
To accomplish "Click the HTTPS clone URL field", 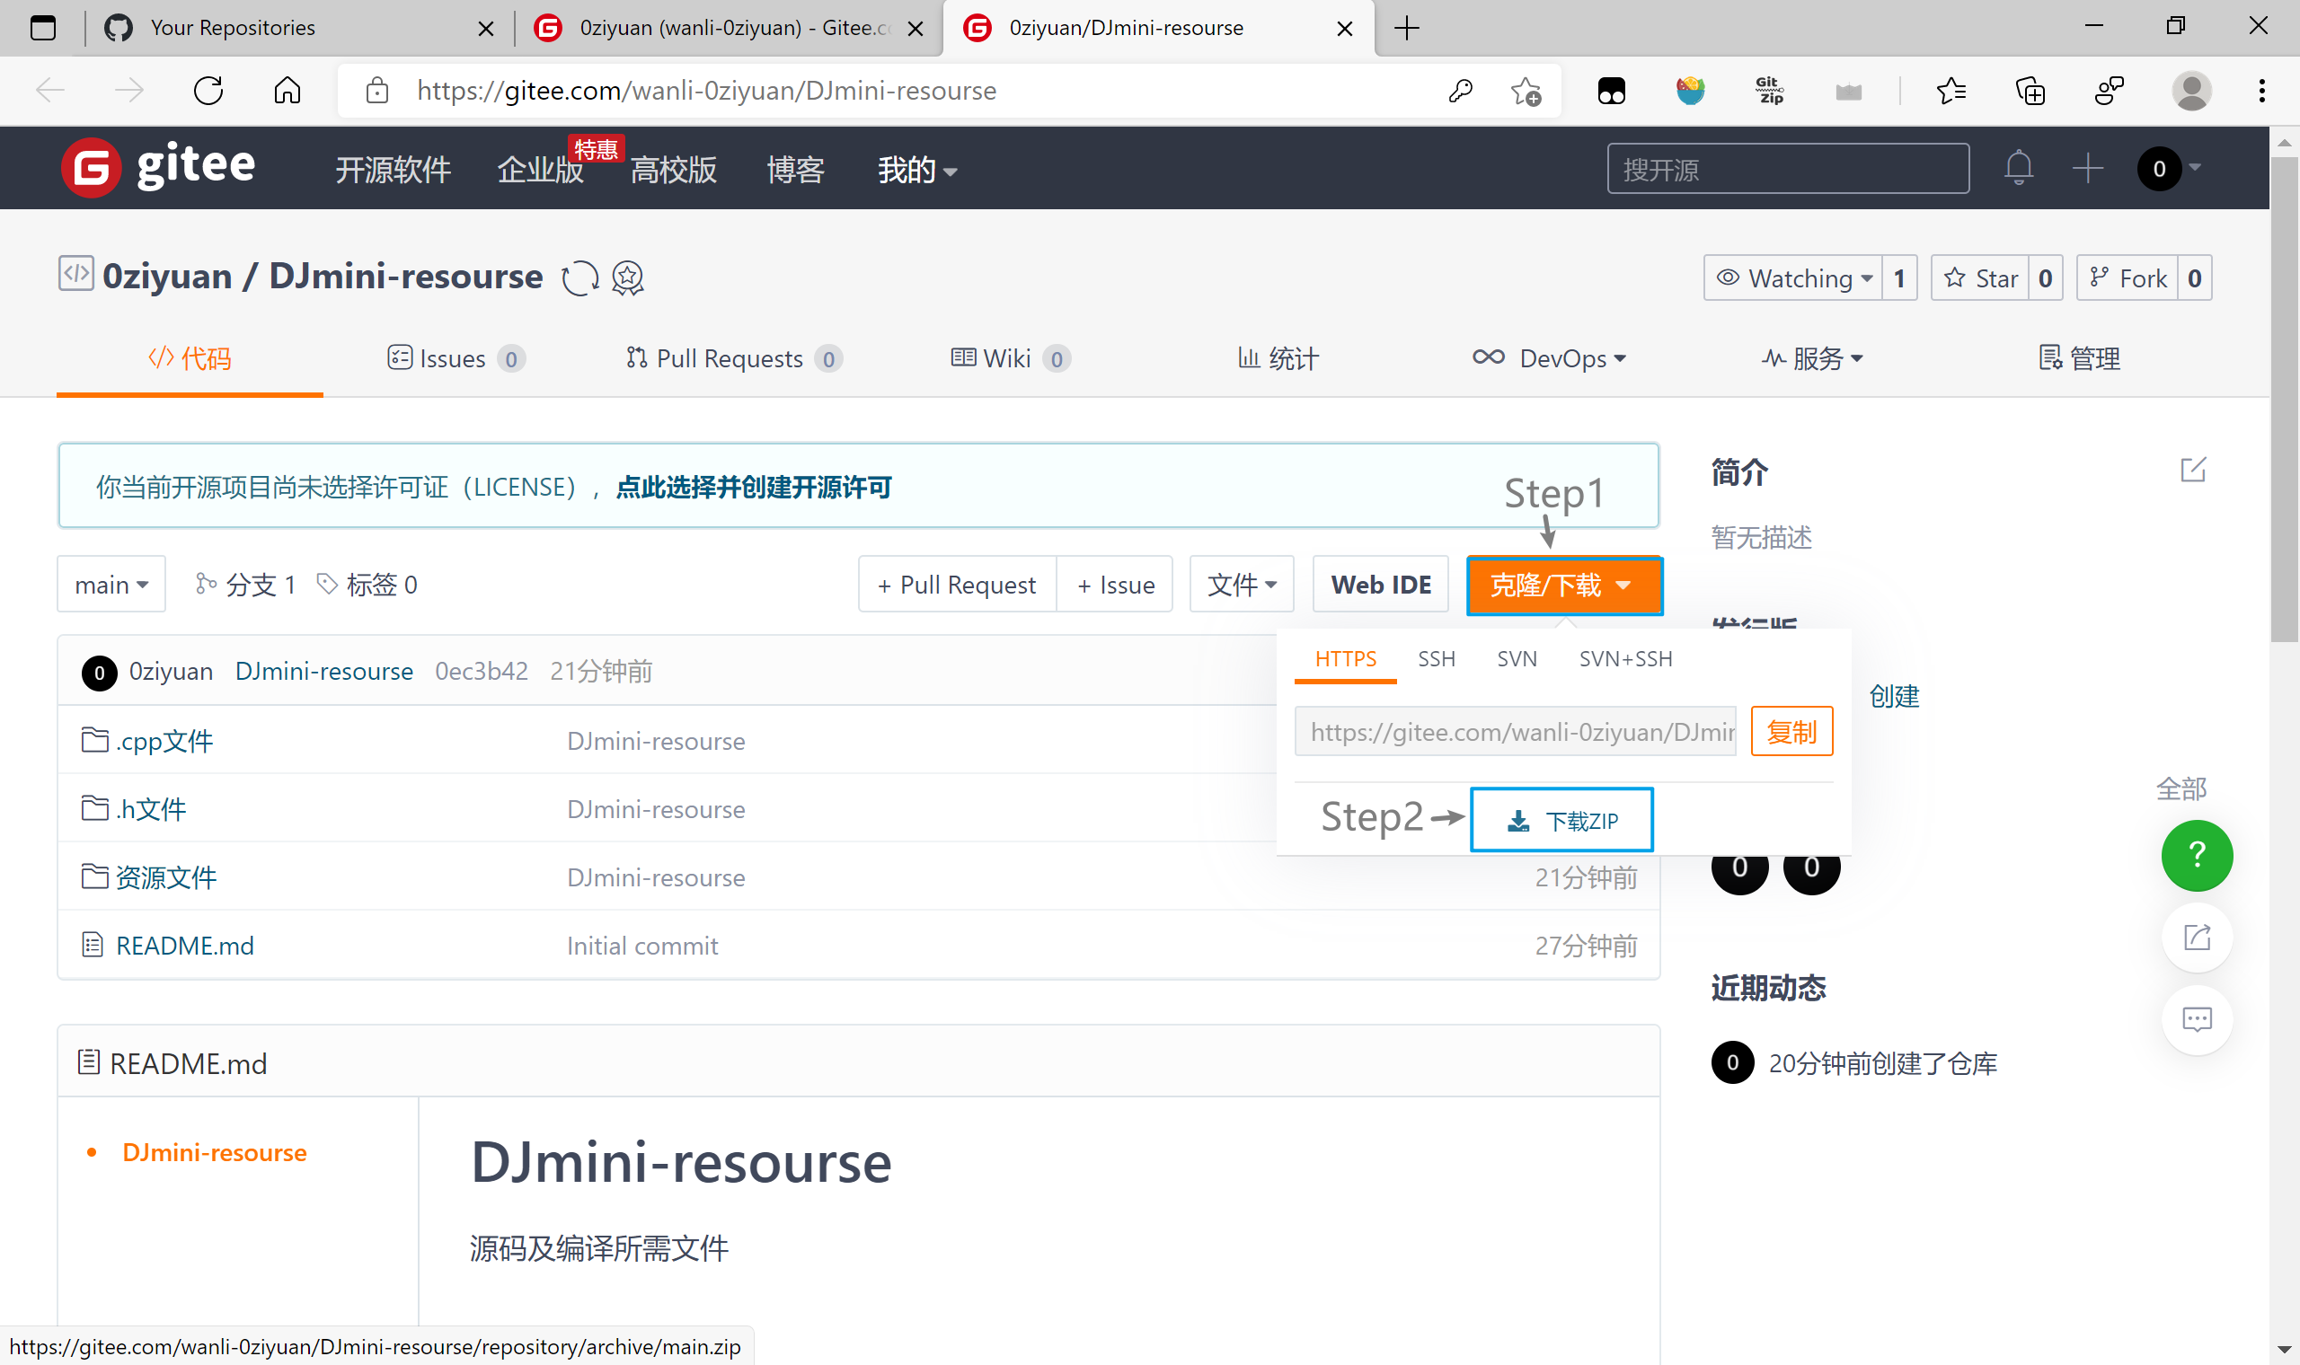I will pyautogui.click(x=1515, y=731).
